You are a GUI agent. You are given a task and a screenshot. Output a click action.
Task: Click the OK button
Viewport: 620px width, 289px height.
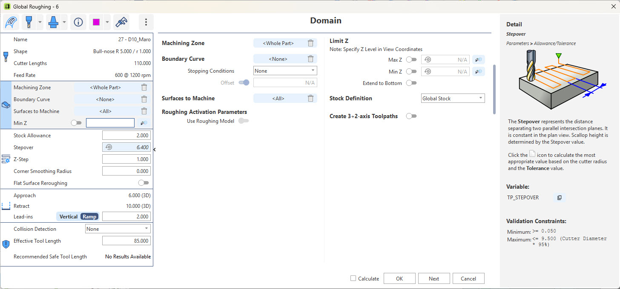399,278
